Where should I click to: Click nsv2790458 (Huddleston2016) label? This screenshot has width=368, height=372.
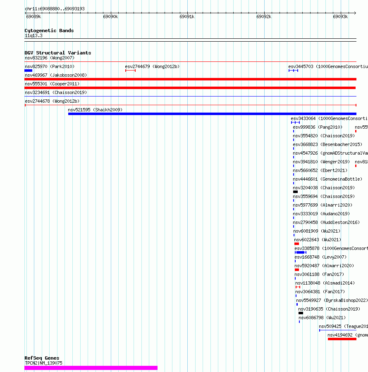[x=326, y=223]
